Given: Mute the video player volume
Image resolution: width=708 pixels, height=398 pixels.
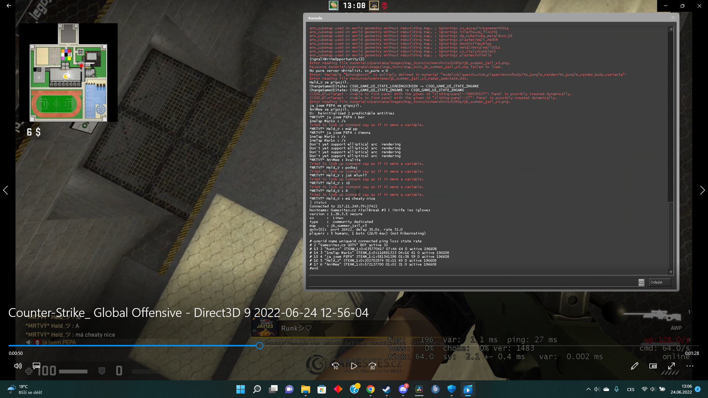Looking at the screenshot, I should point(18,366).
